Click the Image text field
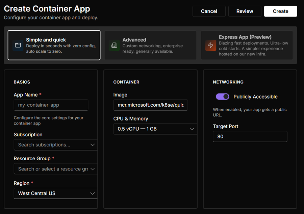This screenshot has width=304, height=214. [x=150, y=105]
